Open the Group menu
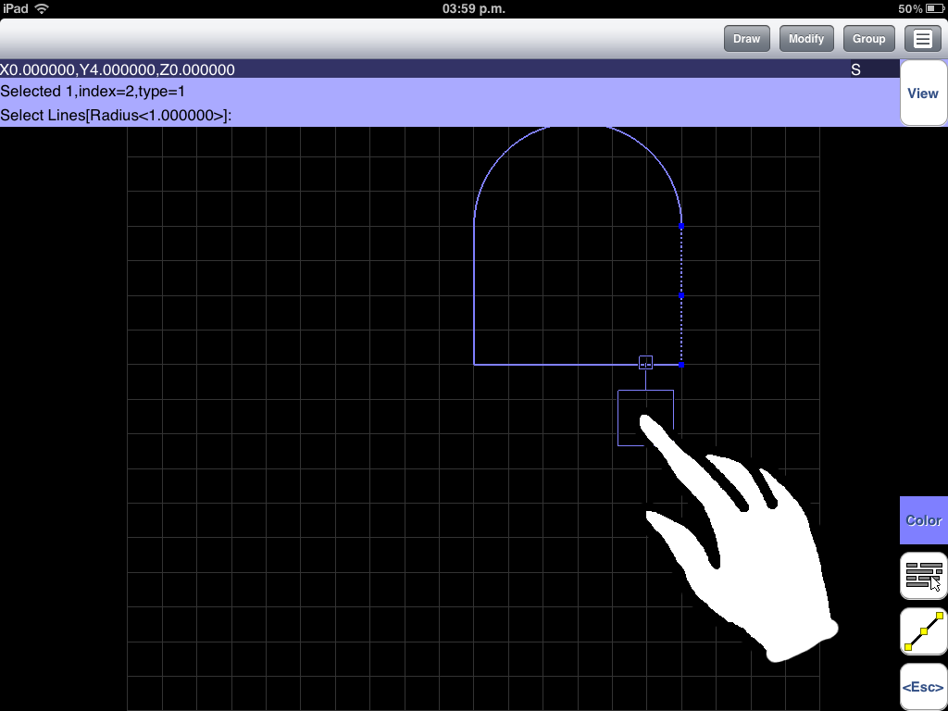Screen dimensions: 948x711 868,39
